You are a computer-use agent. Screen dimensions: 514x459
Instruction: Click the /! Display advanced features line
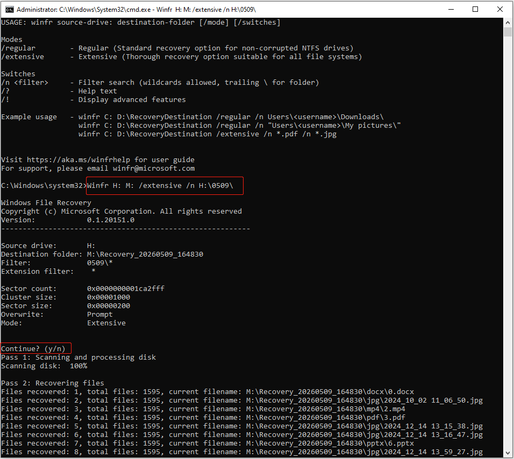point(94,99)
